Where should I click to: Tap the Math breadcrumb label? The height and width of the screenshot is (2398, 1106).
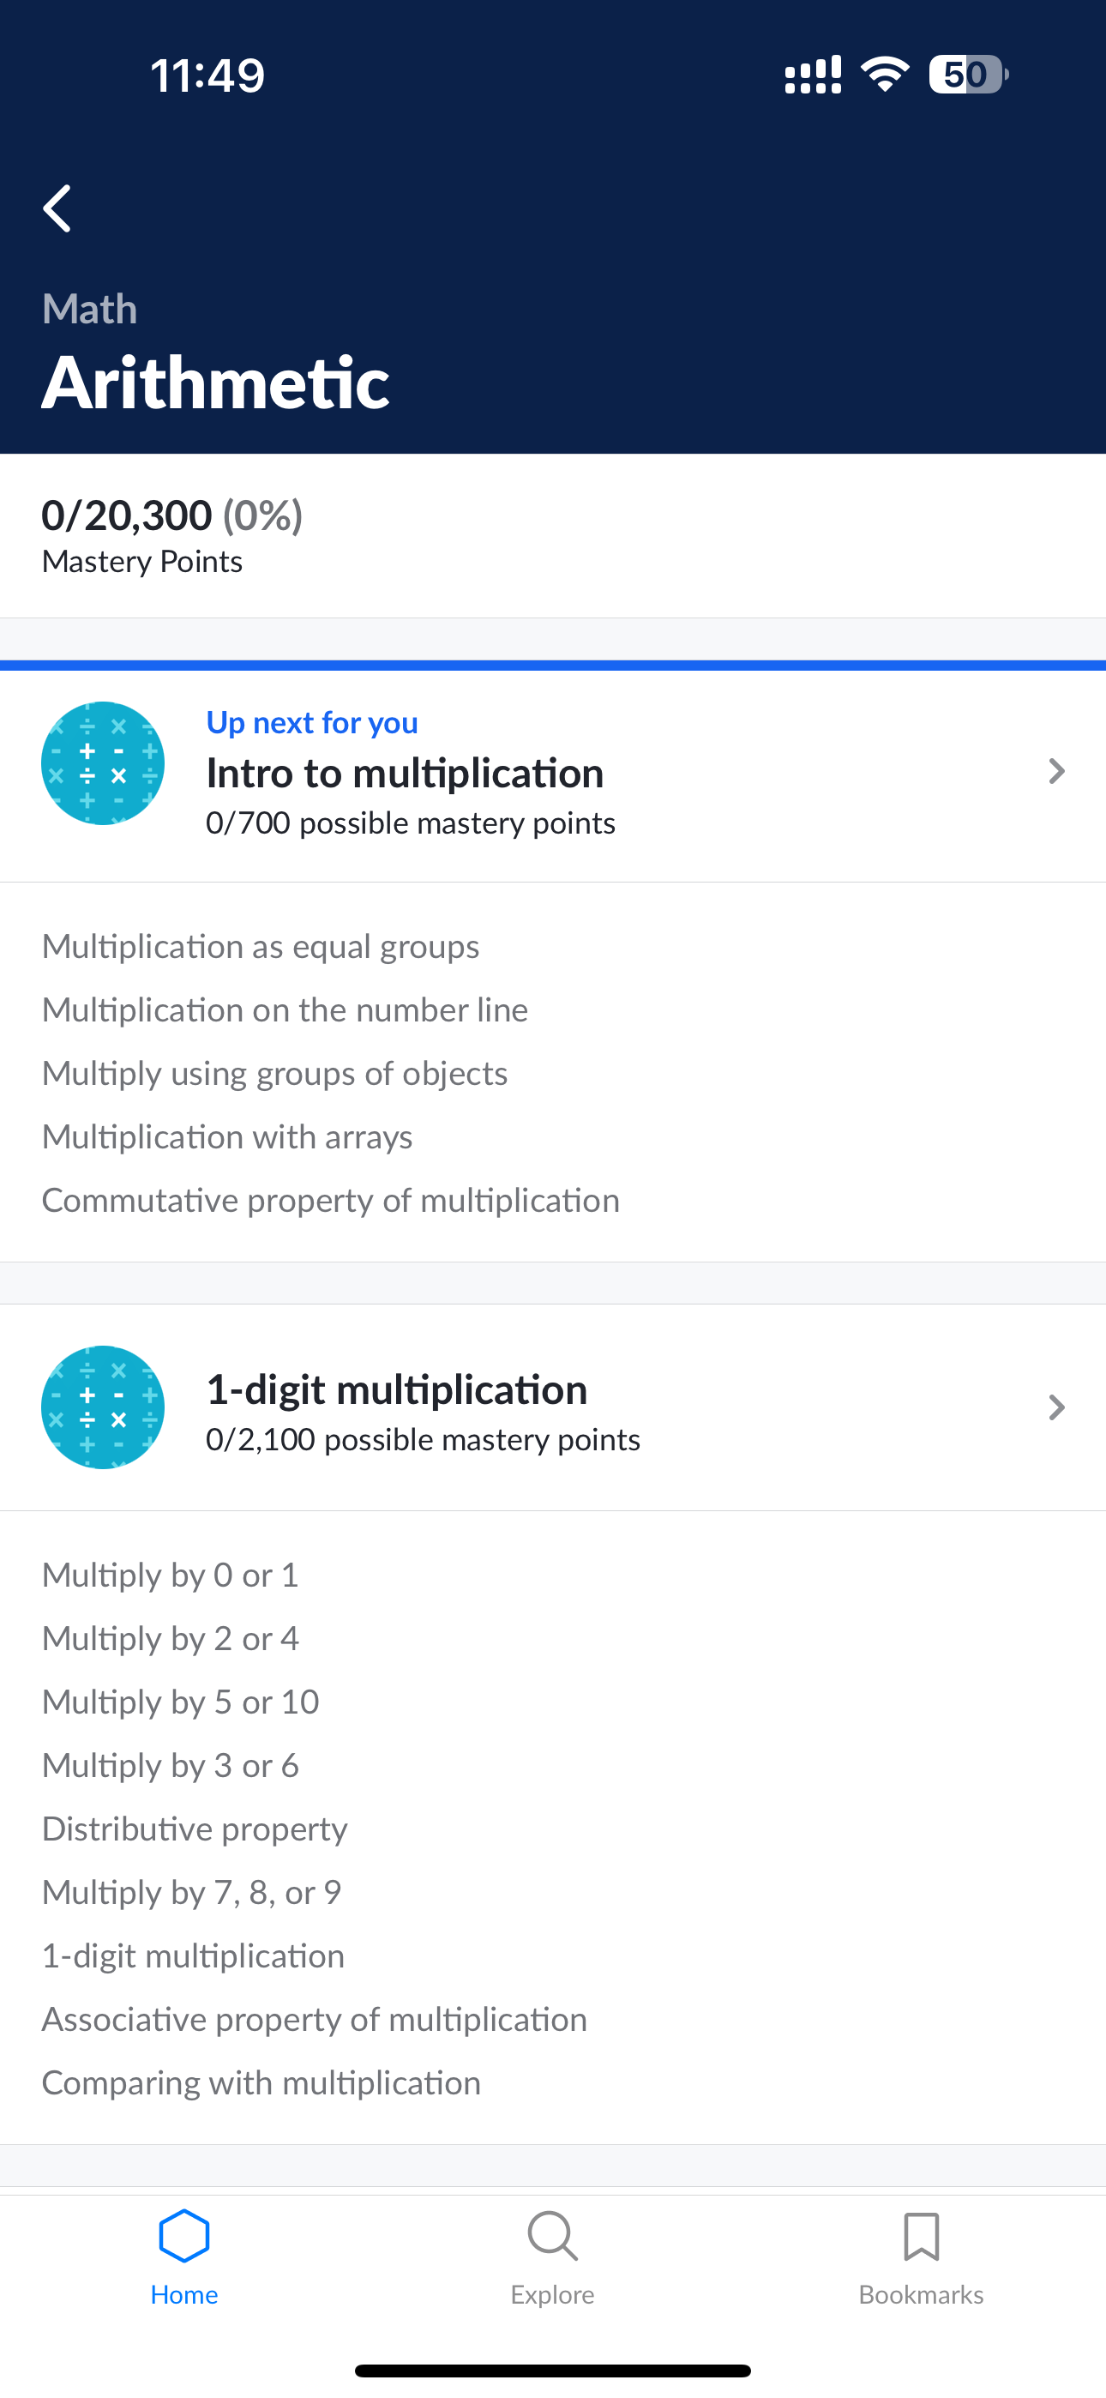pyautogui.click(x=89, y=309)
